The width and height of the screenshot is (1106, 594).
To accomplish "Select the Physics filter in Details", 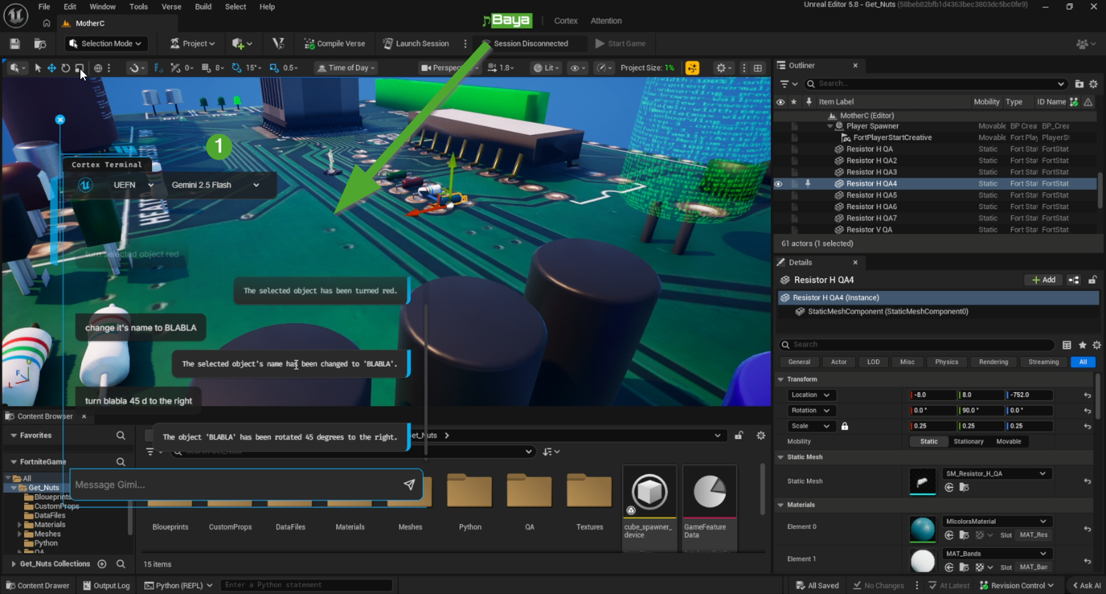I will [x=946, y=362].
